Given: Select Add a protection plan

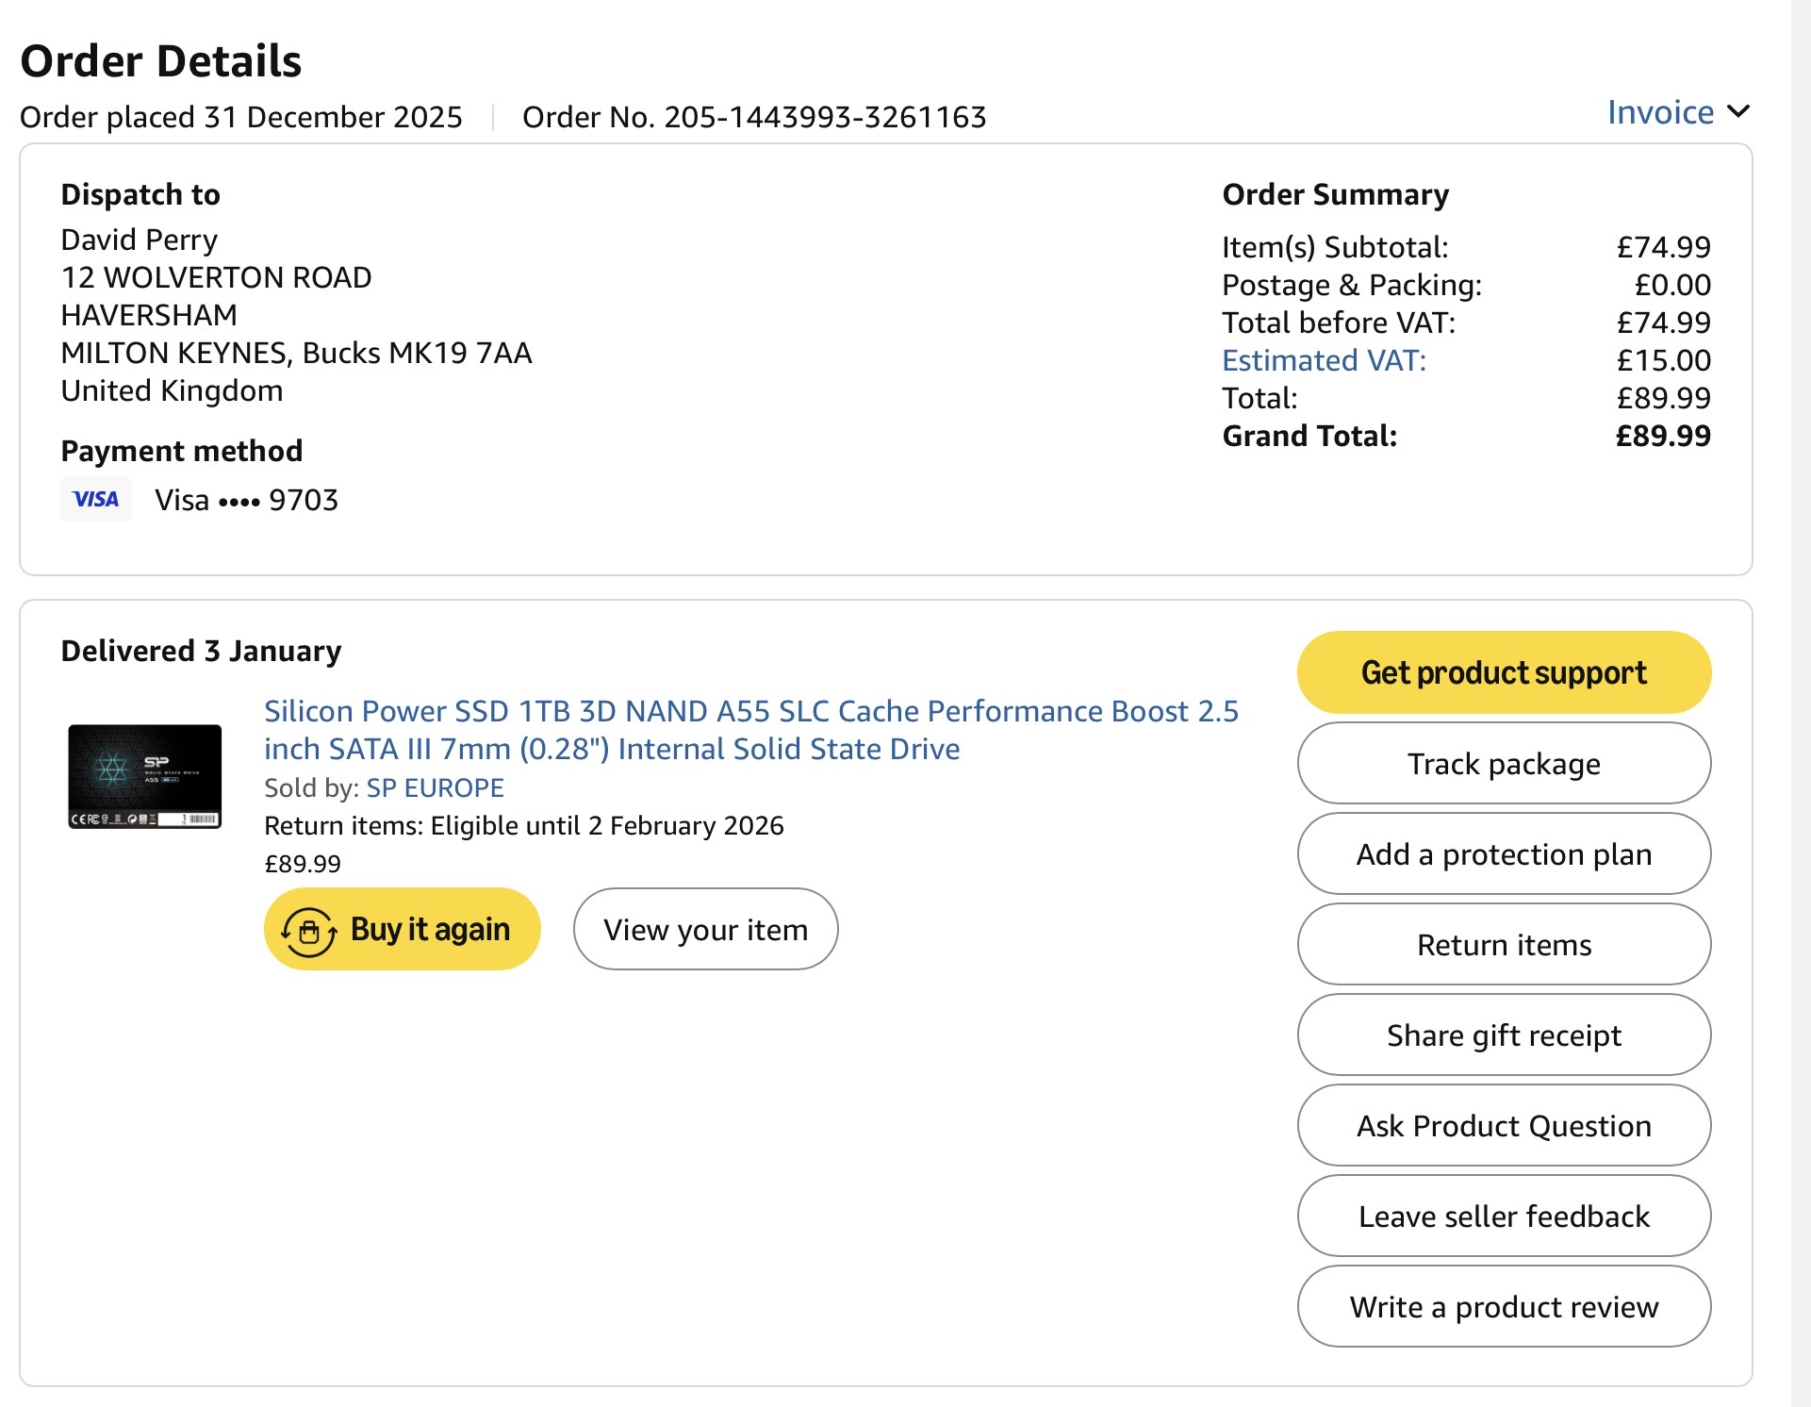Looking at the screenshot, I should point(1504,853).
